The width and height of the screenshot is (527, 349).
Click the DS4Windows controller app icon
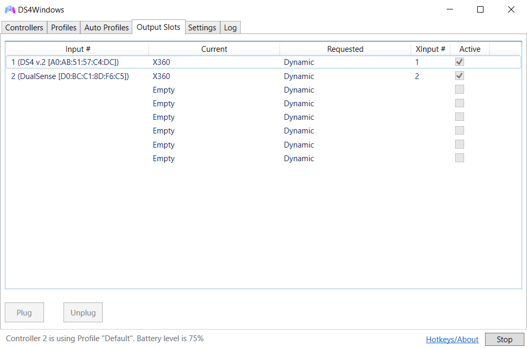(x=10, y=10)
